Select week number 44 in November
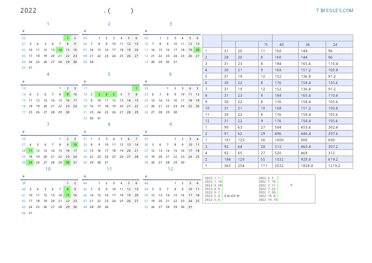 pos(85,183)
